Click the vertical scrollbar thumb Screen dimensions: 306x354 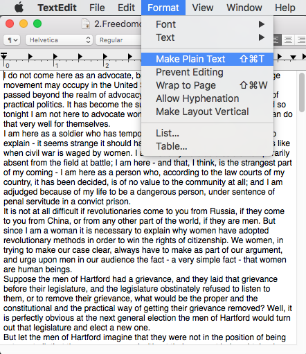(301, 92)
